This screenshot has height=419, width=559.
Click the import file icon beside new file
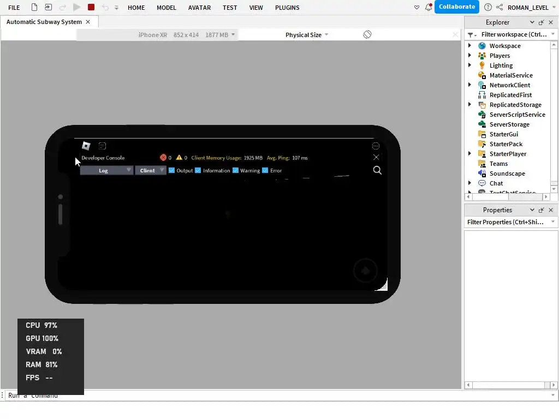(x=48, y=7)
